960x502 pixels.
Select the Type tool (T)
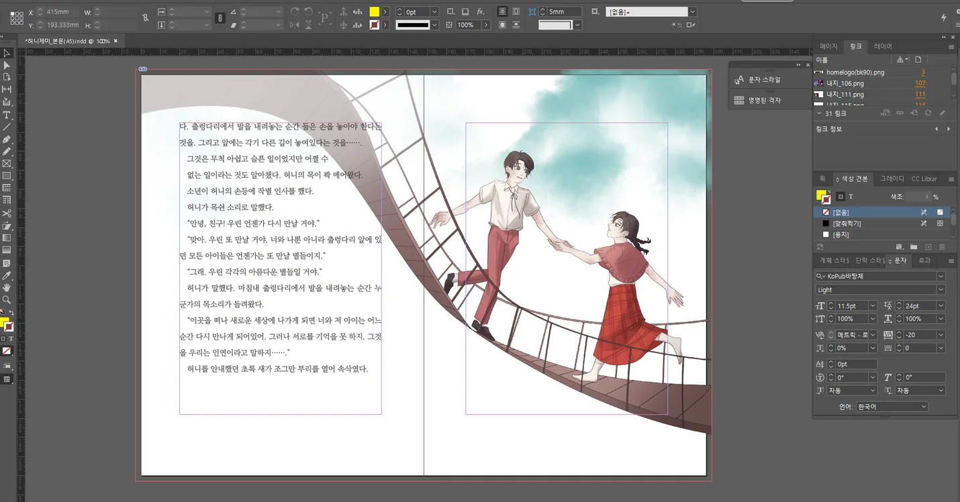[x=7, y=115]
